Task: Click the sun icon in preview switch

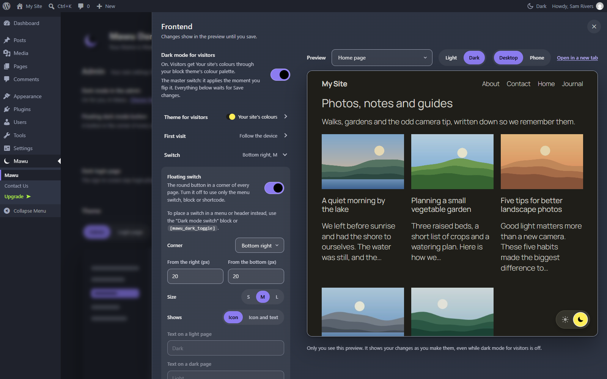Action: pos(565,319)
